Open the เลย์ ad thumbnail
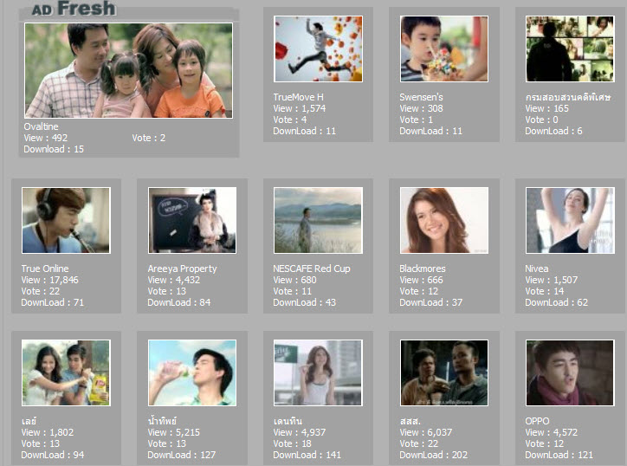The width and height of the screenshot is (627, 466). 66,372
